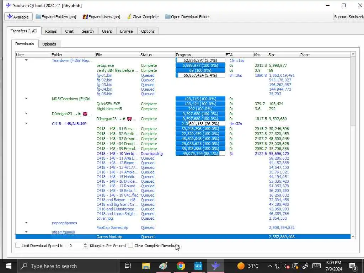Open the Chat tab
Viewport: 364px width, 273px height.
point(69,31)
